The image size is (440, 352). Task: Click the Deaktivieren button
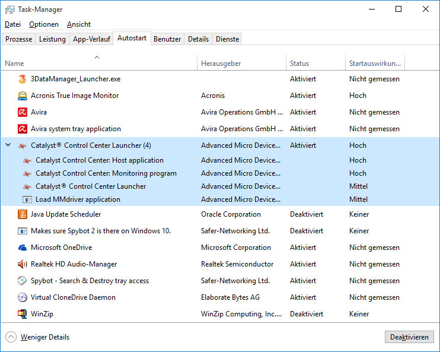(409, 337)
